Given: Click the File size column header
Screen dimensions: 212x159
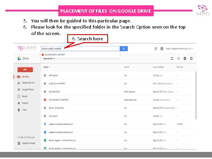Looking at the screenshot, I should click(x=180, y=67).
